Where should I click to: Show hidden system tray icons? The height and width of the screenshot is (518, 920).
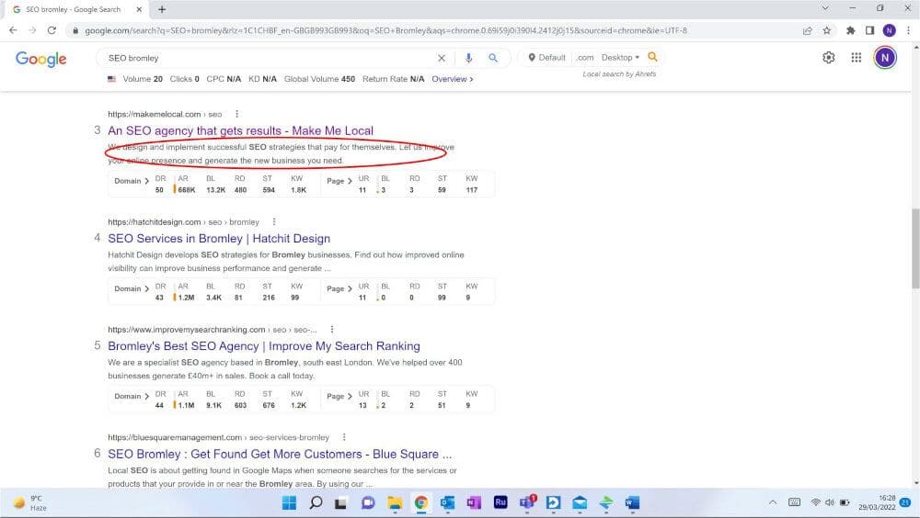[x=773, y=502]
